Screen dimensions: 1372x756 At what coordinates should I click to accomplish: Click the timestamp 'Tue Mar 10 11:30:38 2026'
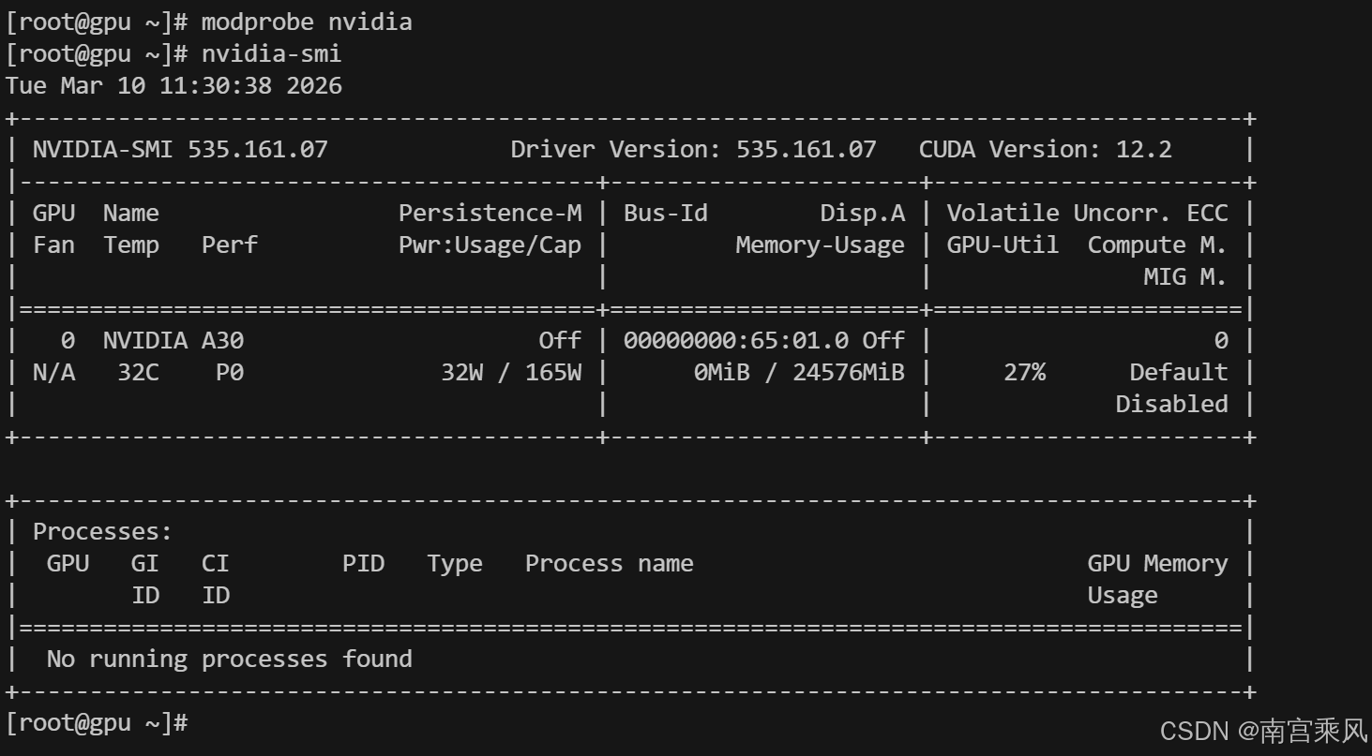[x=173, y=86]
